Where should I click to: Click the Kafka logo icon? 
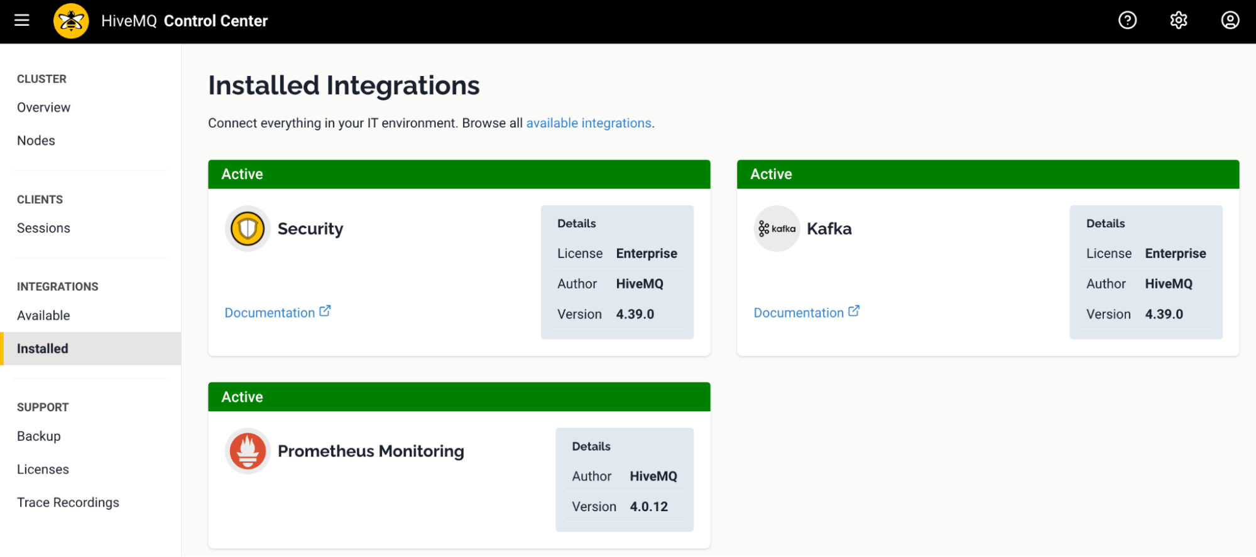click(x=777, y=229)
